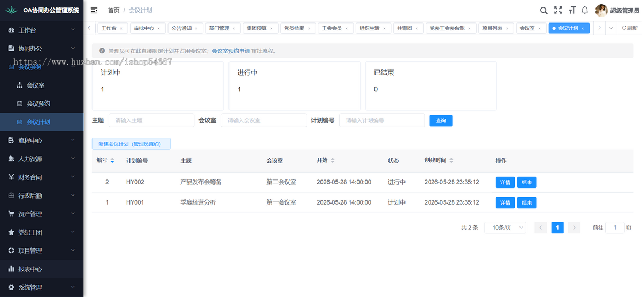Screen dimensions: 642x297
Task: Click the 财务合同 yen icon
Action: (12, 177)
